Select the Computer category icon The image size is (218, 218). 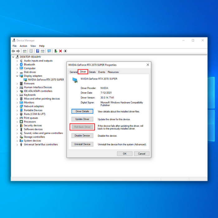21,68
